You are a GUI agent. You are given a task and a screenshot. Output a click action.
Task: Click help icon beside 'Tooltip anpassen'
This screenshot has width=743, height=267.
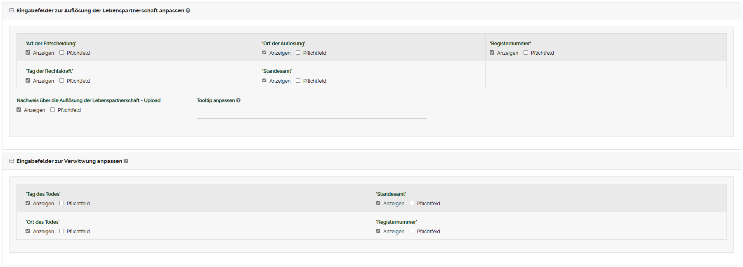(238, 100)
